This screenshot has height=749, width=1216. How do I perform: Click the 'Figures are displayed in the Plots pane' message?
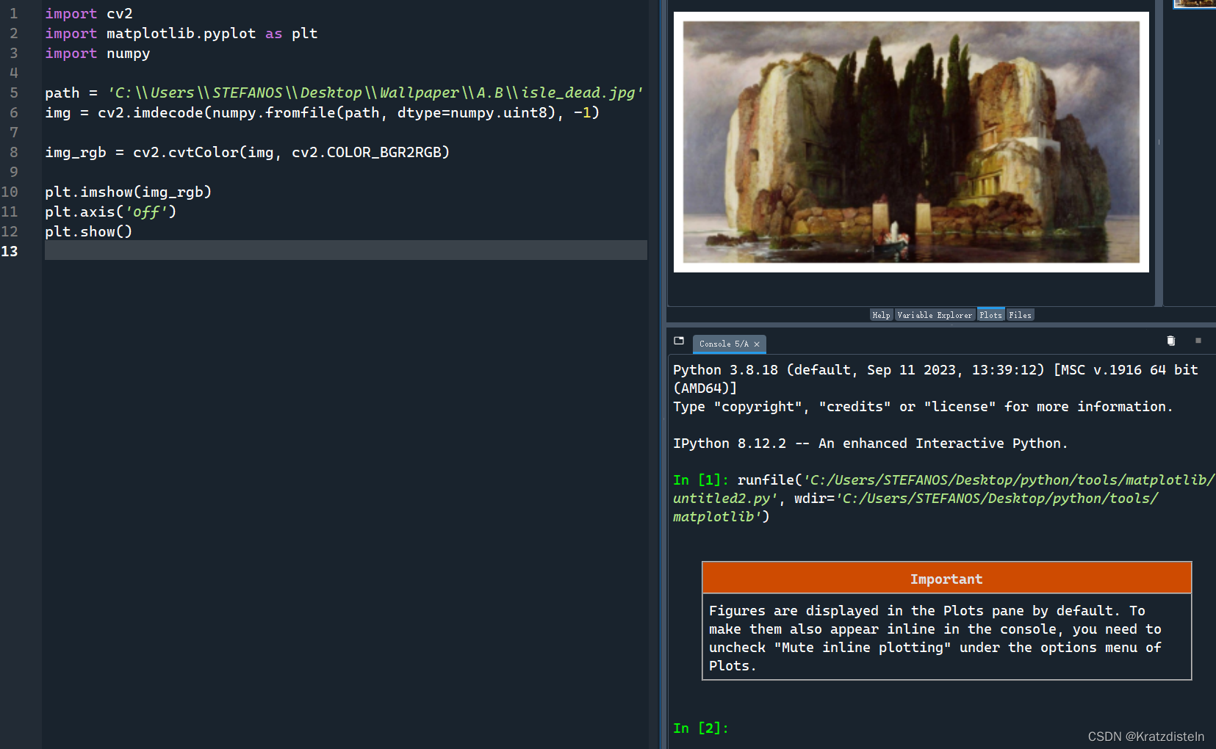coord(935,638)
